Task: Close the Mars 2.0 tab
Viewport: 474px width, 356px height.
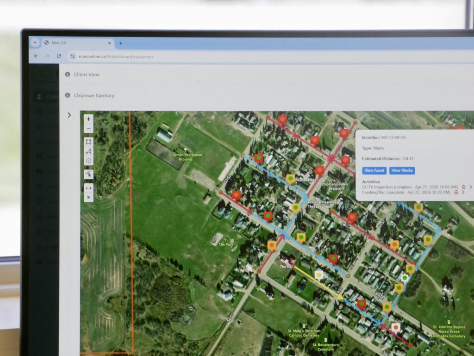Action: 109,43
